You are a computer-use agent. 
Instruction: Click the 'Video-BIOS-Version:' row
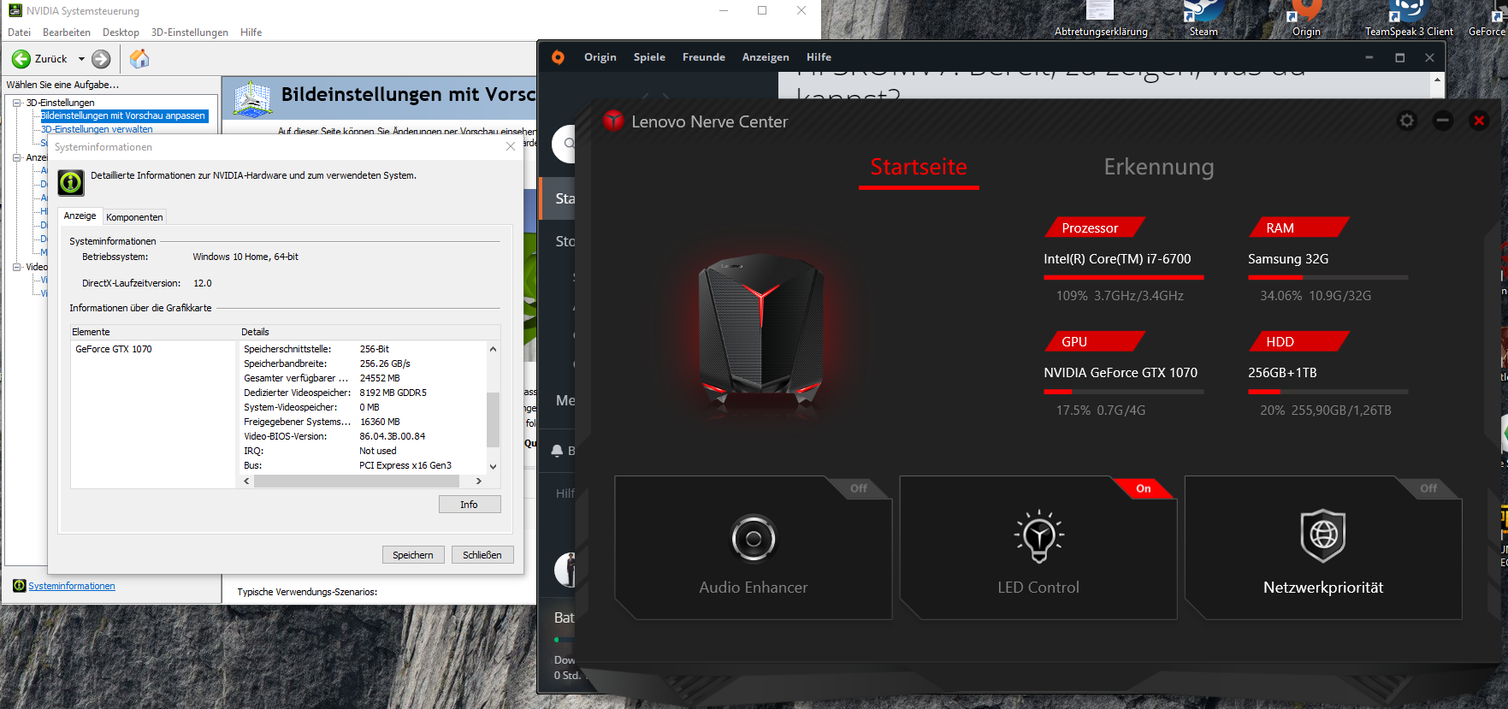(364, 436)
